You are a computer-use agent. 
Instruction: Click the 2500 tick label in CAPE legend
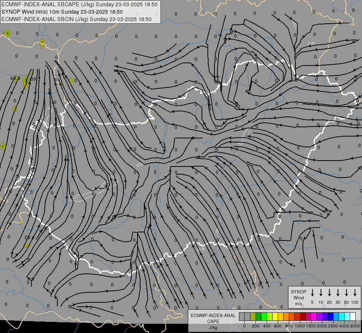333,326
